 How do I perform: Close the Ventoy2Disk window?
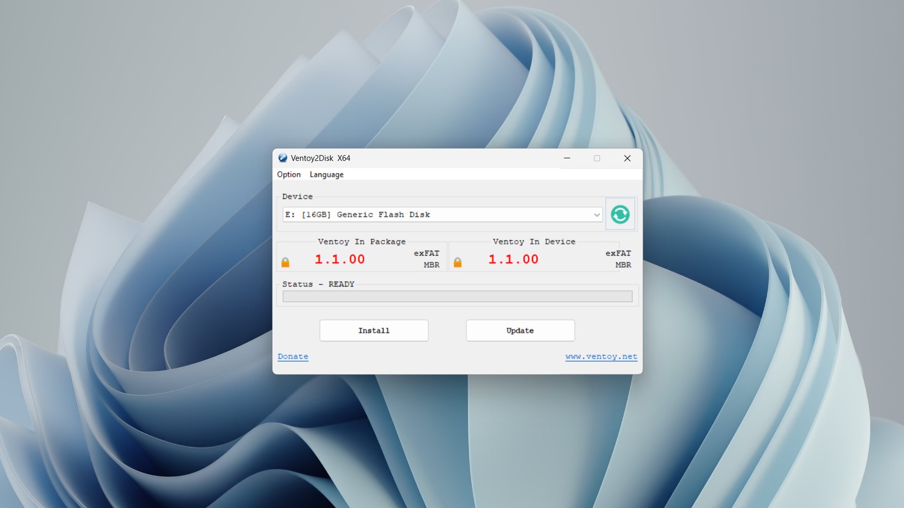tap(627, 158)
